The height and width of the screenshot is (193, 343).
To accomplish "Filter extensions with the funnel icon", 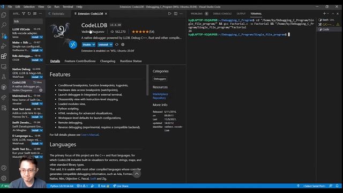I will point(24,13).
